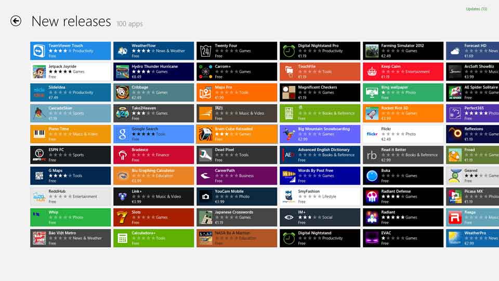The height and width of the screenshot is (281, 499).
Task: Click the Whip photo tile
Action: (71, 218)
